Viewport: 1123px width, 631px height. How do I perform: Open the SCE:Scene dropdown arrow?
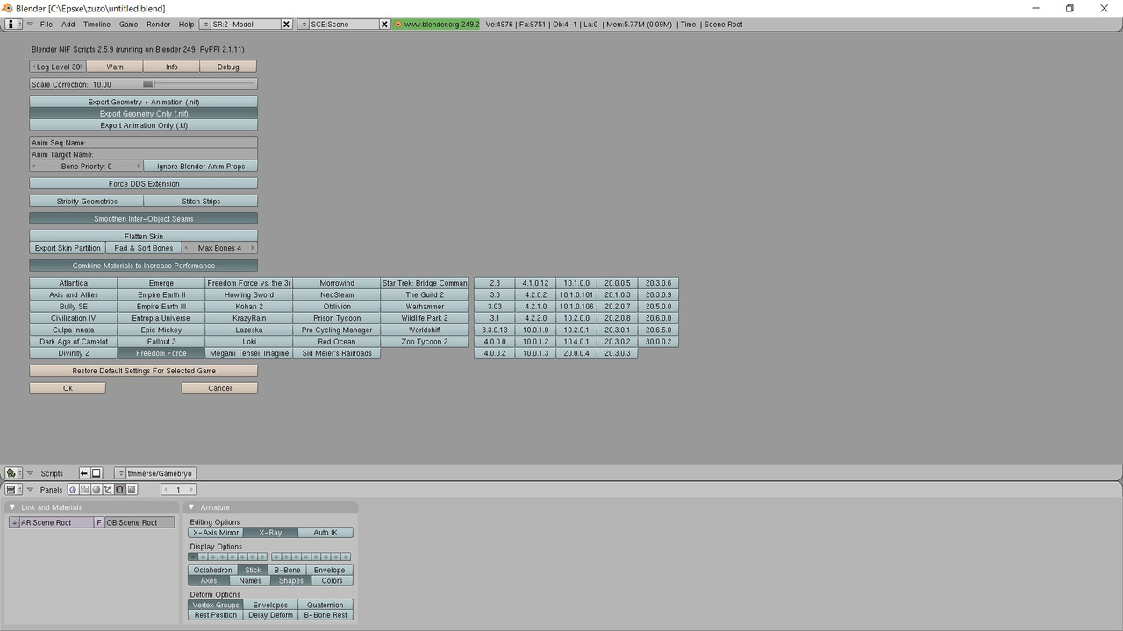click(x=304, y=25)
